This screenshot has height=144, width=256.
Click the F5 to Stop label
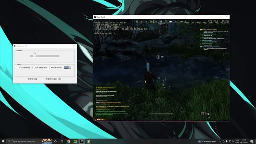click(32, 79)
